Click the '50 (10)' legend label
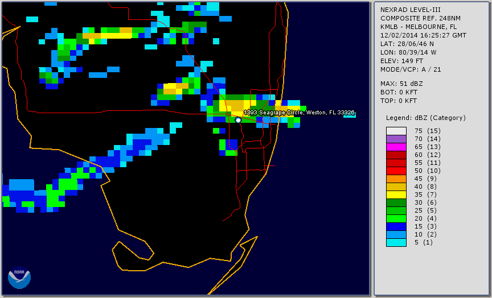Image resolution: width=492 pixels, height=298 pixels. click(x=427, y=171)
